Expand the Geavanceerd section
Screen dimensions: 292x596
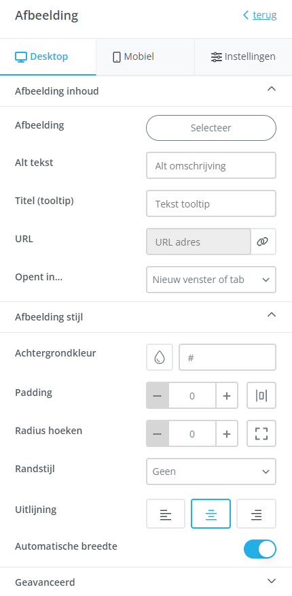146,582
